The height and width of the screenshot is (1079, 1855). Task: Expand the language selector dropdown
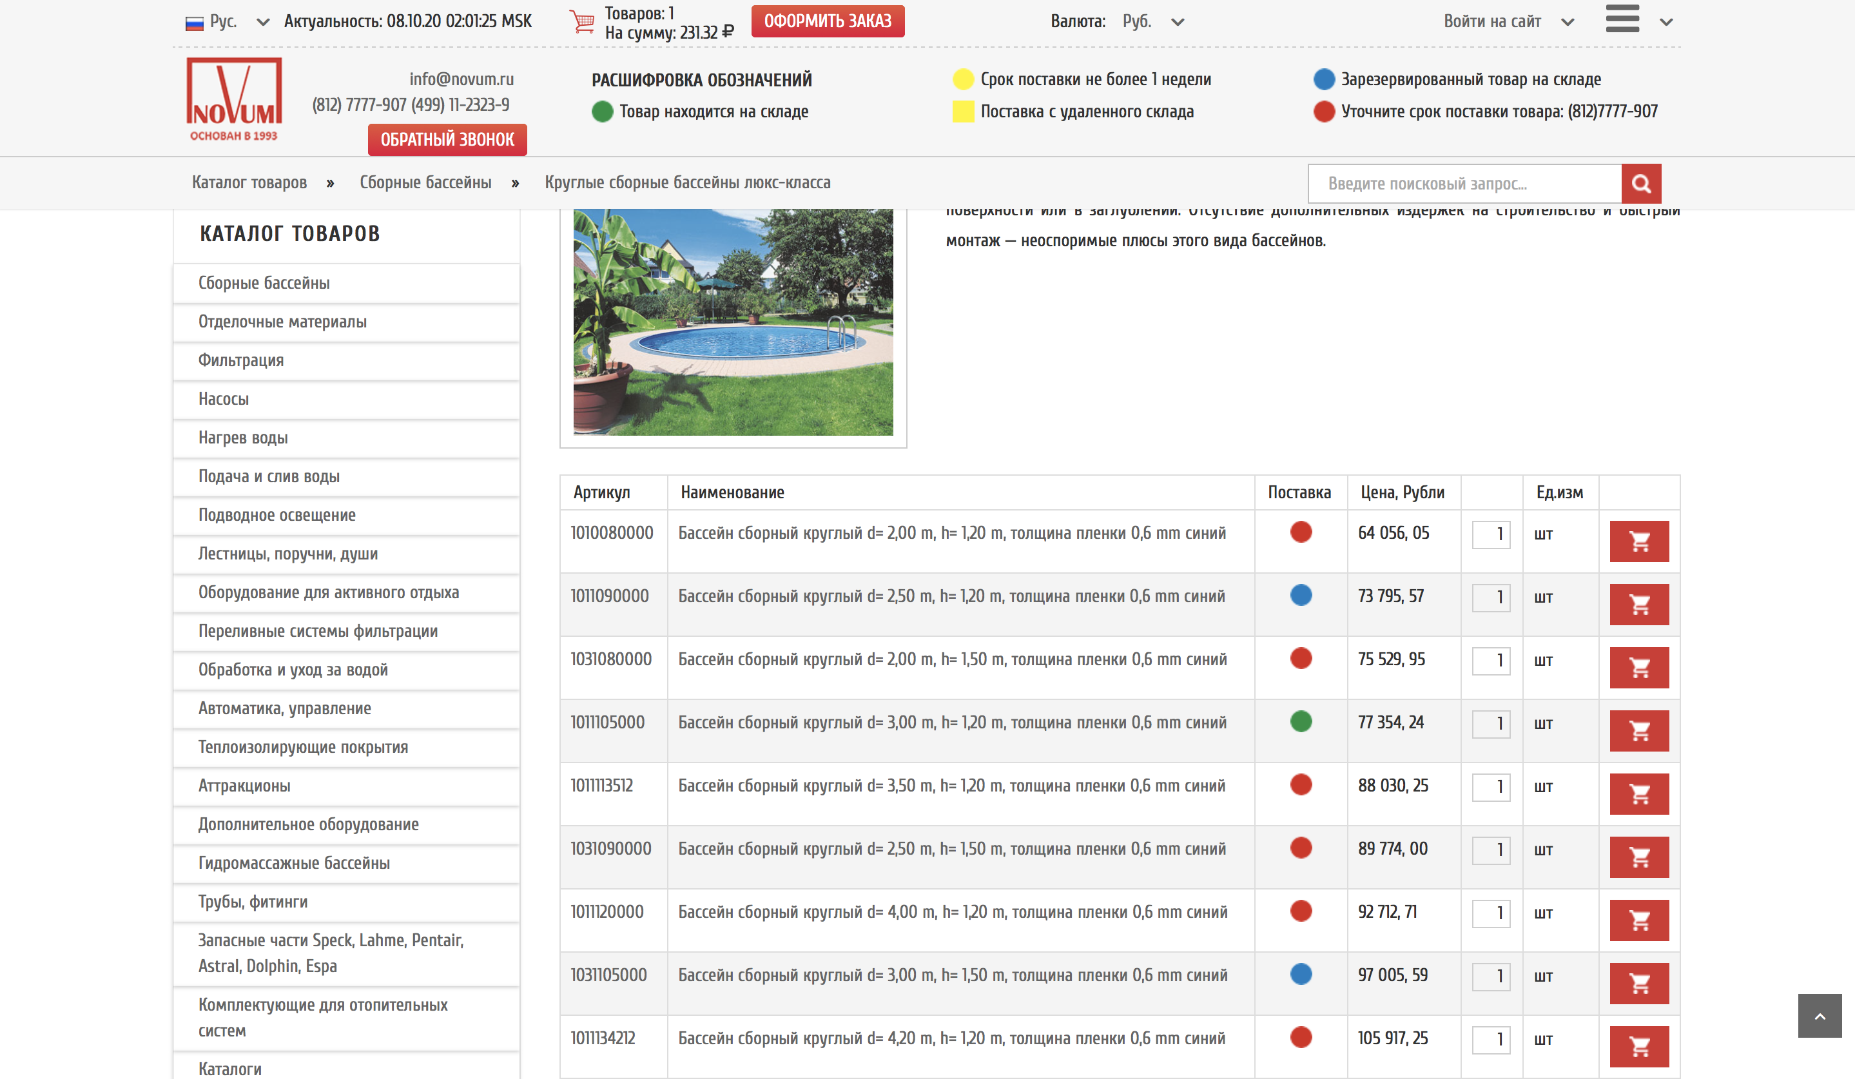(x=262, y=22)
